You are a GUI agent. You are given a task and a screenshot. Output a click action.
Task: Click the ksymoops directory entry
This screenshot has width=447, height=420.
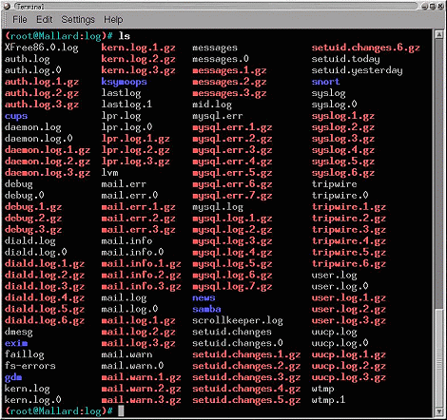tap(124, 82)
